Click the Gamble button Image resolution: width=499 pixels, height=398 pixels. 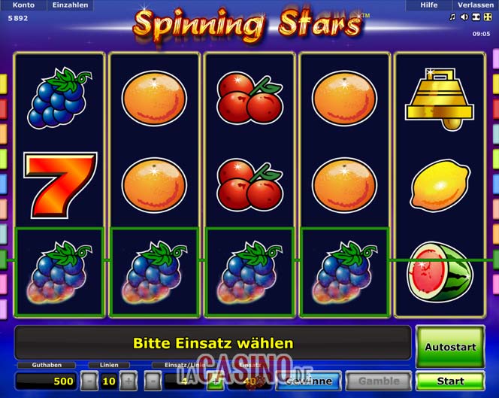379,381
